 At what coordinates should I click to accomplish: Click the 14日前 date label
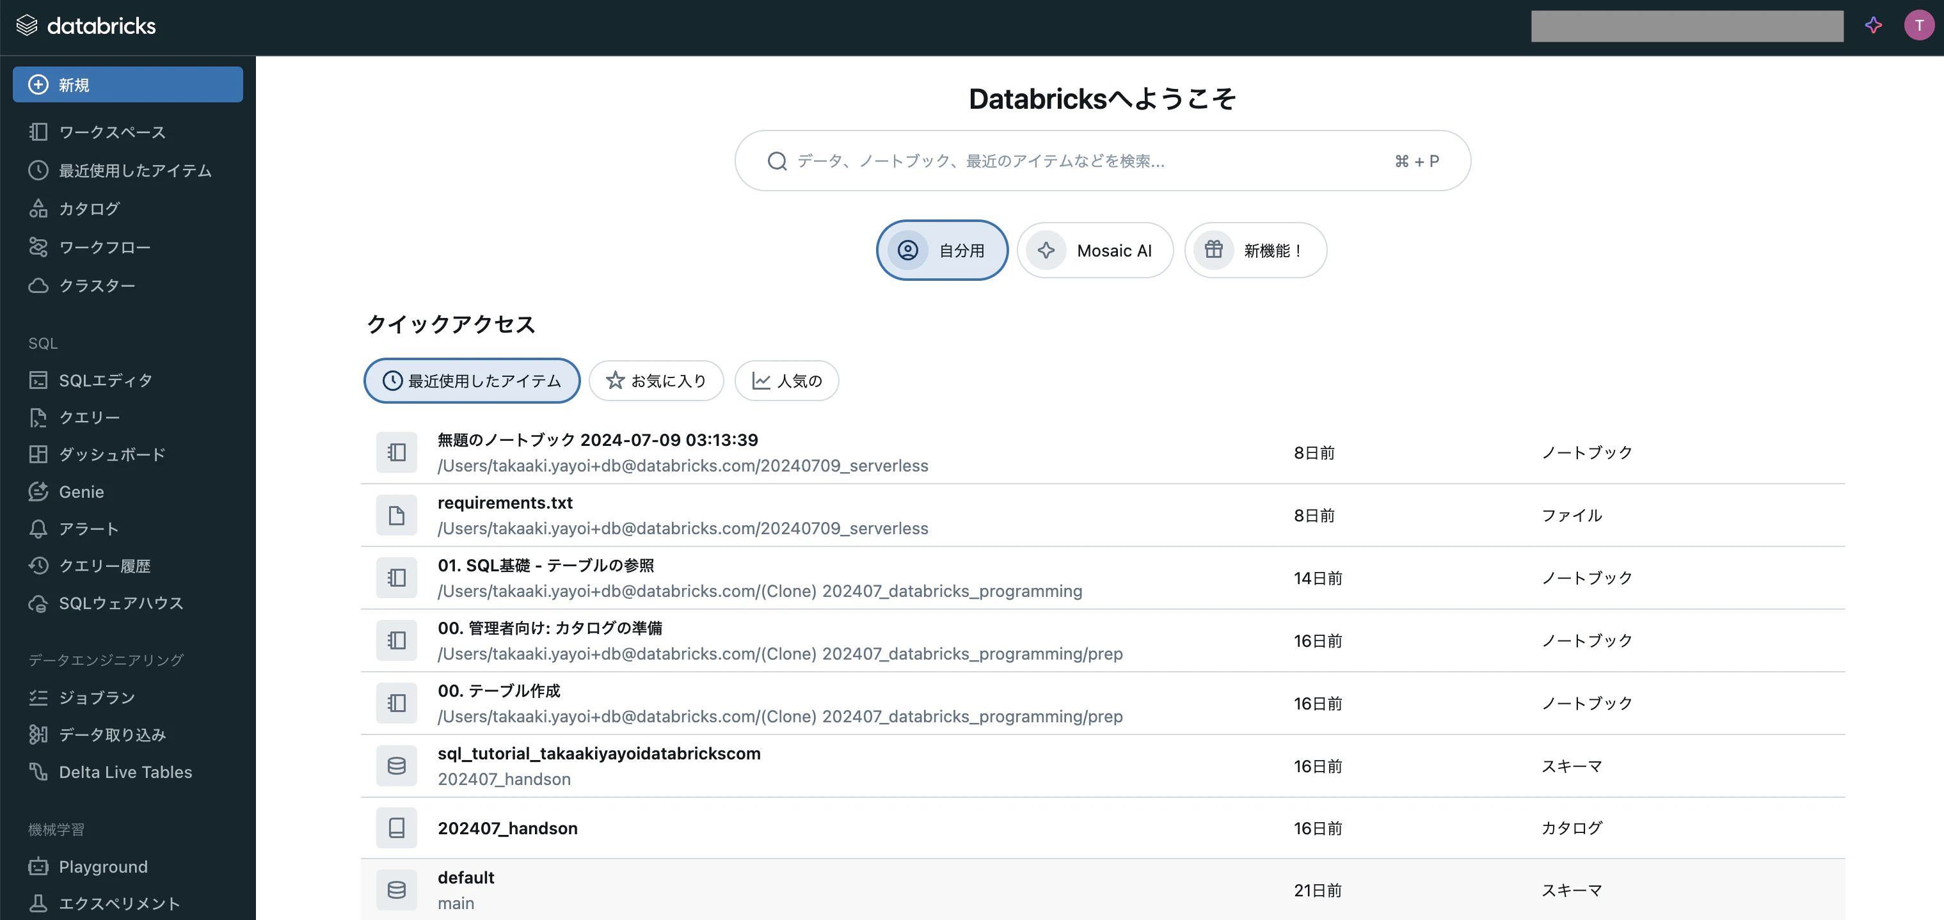tap(1318, 578)
